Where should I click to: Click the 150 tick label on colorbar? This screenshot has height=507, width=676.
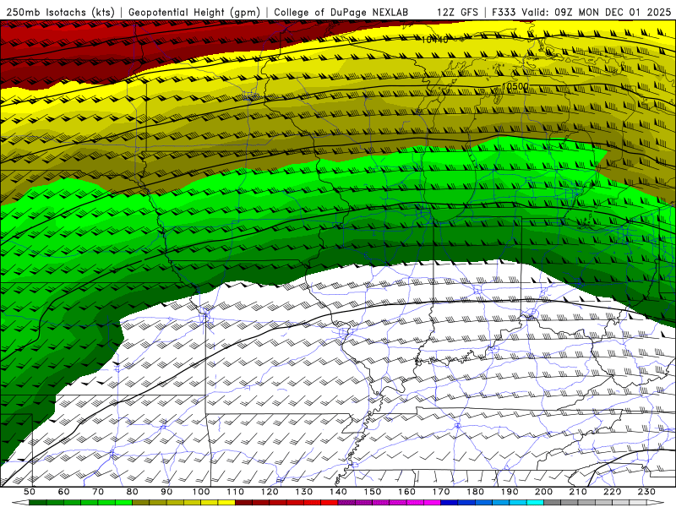click(373, 492)
